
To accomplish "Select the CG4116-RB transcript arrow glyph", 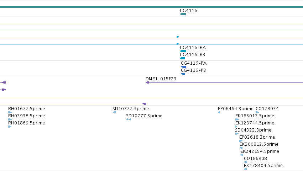I will (x=182, y=58).
